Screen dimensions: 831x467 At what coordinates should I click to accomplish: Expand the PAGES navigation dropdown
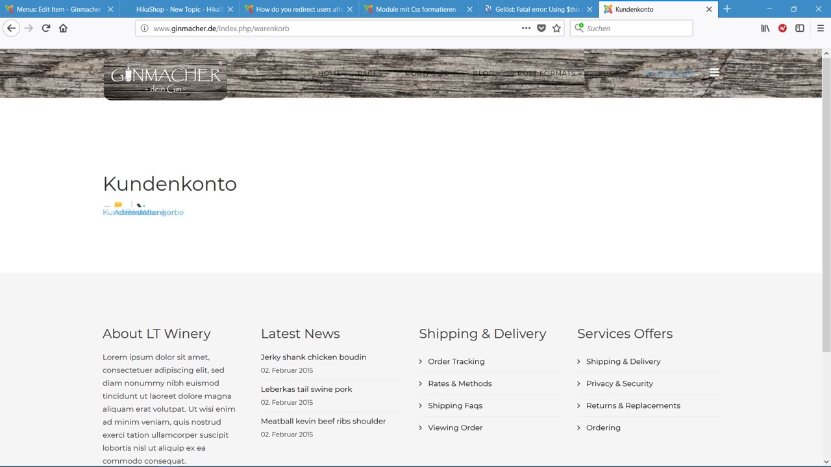tap(373, 73)
